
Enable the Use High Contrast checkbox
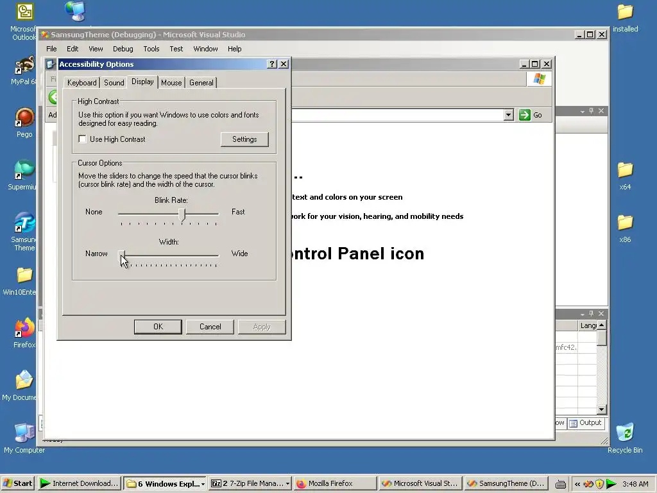(x=83, y=139)
